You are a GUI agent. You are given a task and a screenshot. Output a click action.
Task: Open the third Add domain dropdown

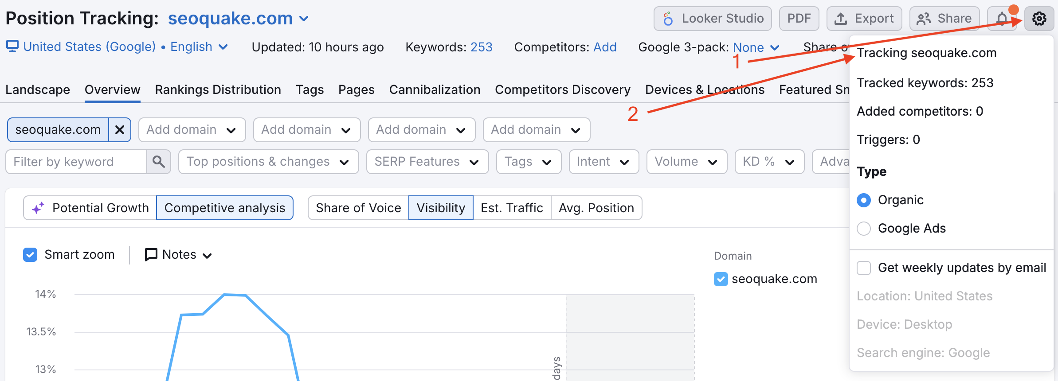[422, 130]
